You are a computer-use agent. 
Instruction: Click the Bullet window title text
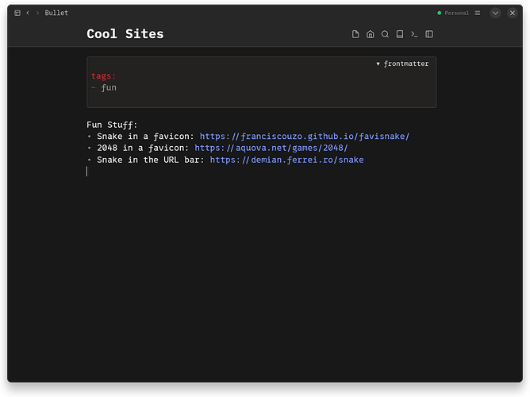[56, 13]
